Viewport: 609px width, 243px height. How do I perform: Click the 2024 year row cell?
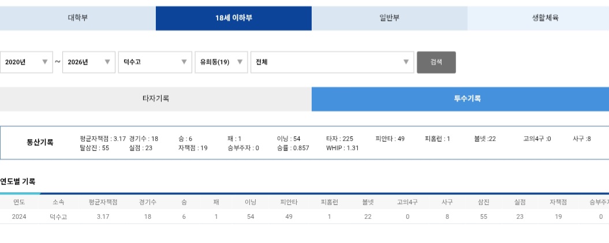pyautogui.click(x=19, y=217)
